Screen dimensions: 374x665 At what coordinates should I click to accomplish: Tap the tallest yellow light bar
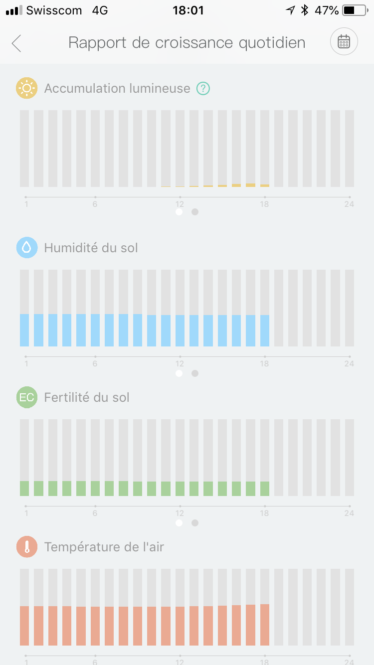click(x=250, y=185)
